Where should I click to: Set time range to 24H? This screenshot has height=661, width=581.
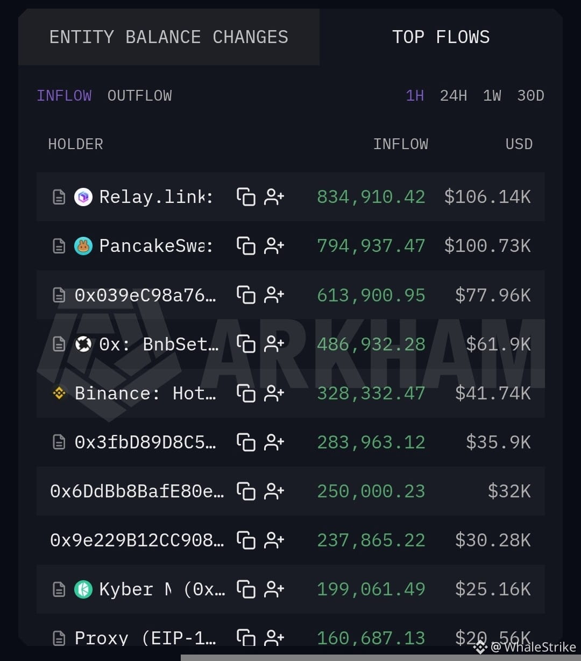coord(454,96)
